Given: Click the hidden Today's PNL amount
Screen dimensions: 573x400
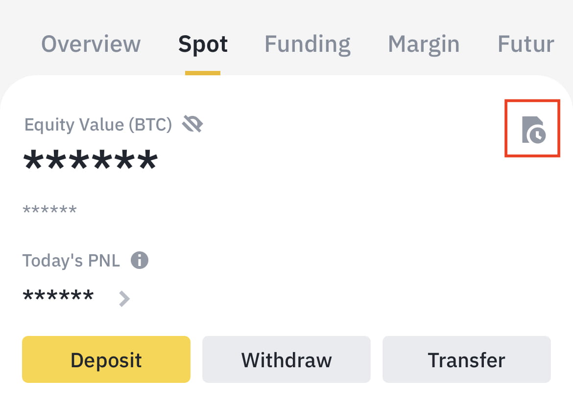Looking at the screenshot, I should click(58, 296).
